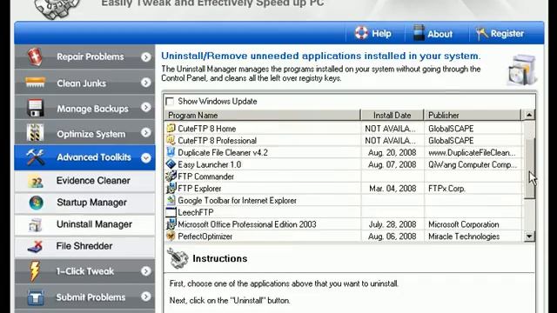Click the Optimize System icon
This screenshot has width=557, height=313.
[35, 133]
